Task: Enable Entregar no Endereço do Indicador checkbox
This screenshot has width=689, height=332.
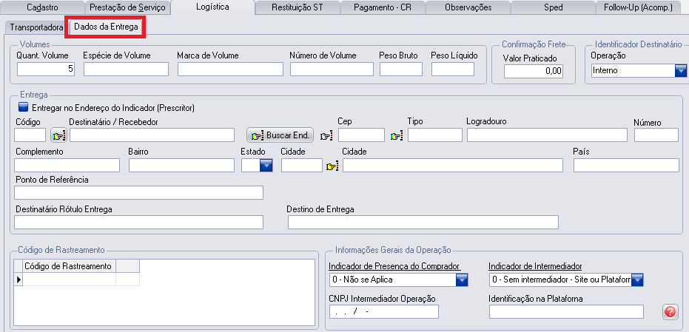Action: point(22,107)
